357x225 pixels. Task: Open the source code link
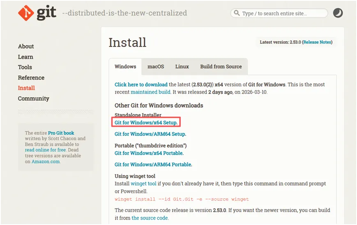click(150, 218)
